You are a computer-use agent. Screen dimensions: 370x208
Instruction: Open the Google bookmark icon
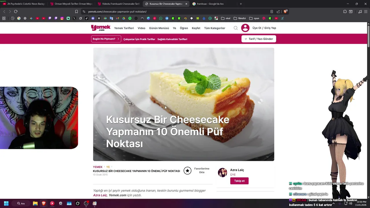pos(19,18)
